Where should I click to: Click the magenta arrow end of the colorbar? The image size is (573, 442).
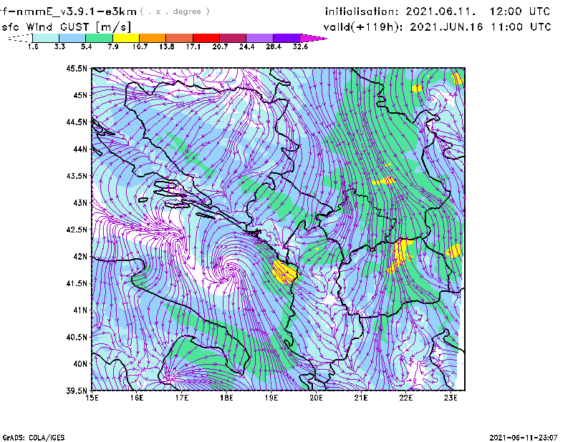[x=313, y=38]
